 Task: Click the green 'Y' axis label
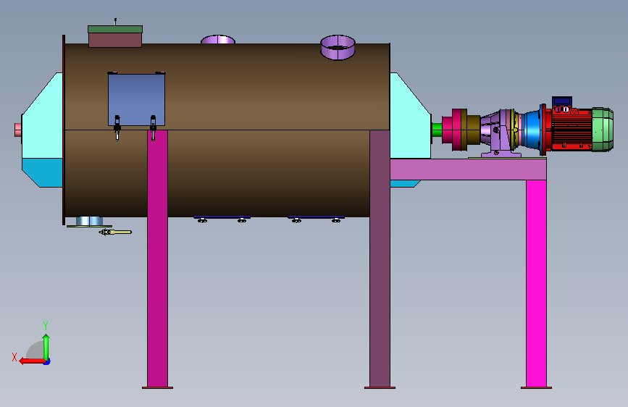point(46,326)
